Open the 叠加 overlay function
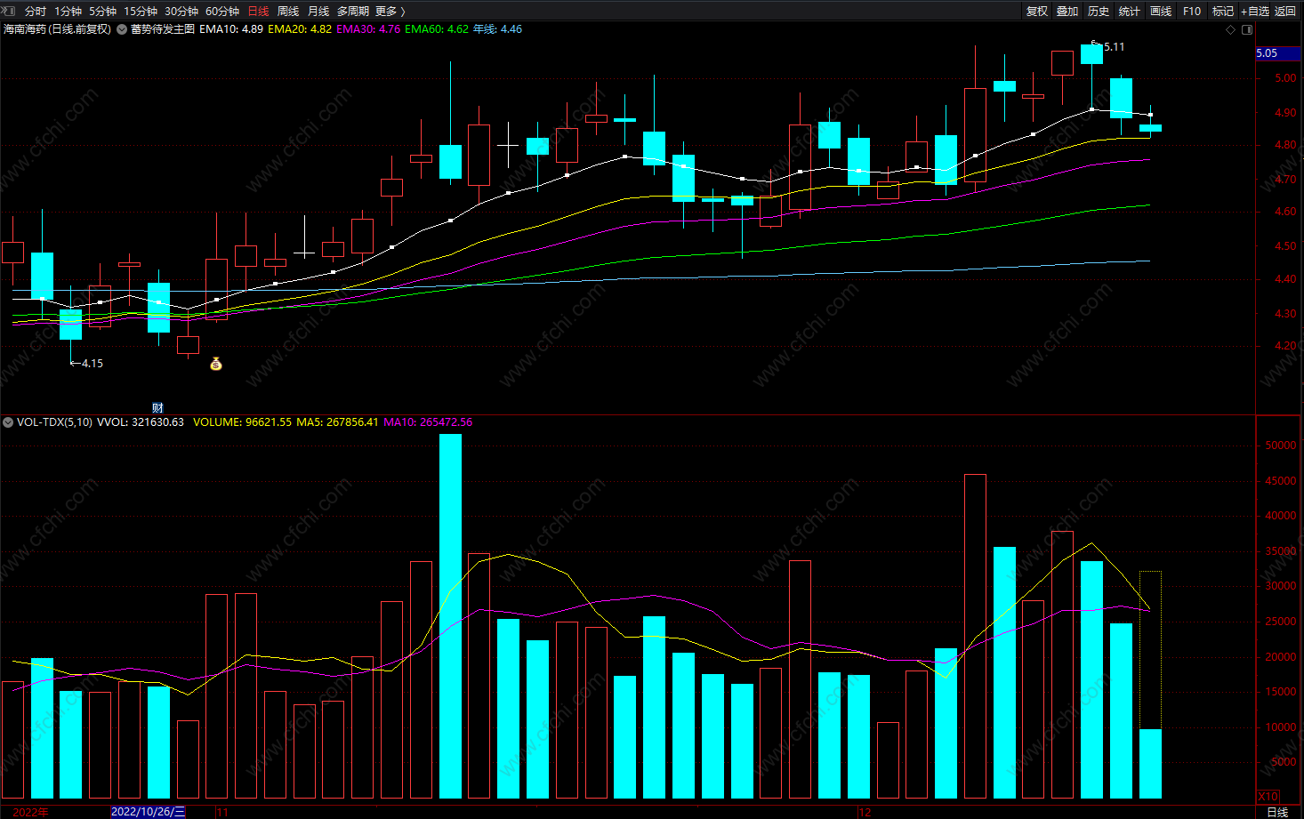 [x=1067, y=11]
